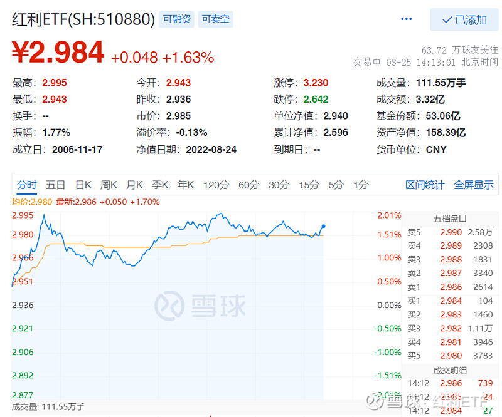
Task: Show the 月K chart view
Action: coord(135,185)
